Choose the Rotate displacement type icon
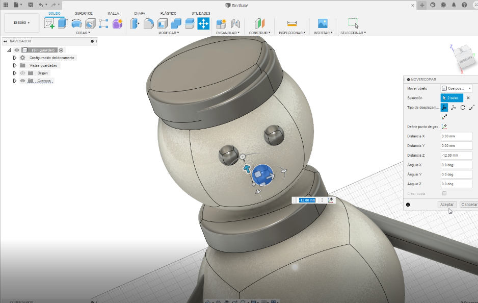478x303 pixels. (463, 108)
